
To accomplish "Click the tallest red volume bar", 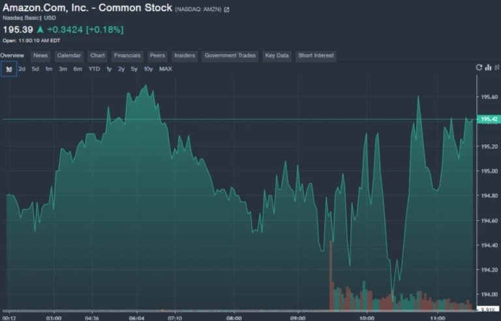I will 331,275.
